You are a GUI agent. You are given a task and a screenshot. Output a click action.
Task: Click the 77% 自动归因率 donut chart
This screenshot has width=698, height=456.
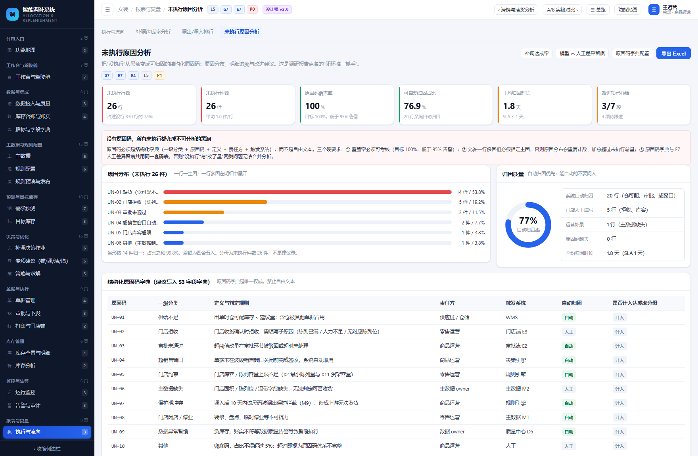click(x=528, y=225)
